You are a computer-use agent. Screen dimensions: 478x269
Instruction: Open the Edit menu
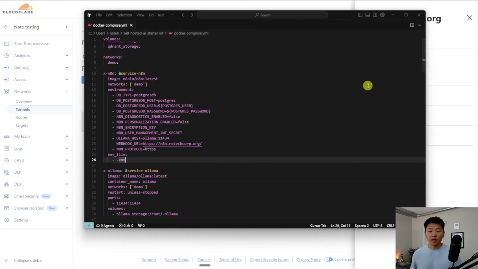(109, 15)
